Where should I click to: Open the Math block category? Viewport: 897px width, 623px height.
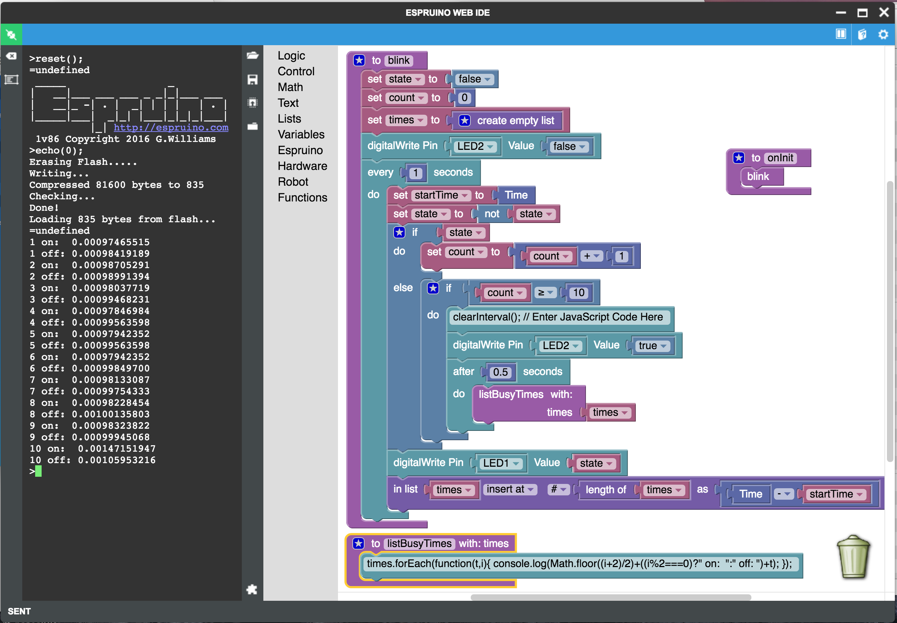[290, 87]
